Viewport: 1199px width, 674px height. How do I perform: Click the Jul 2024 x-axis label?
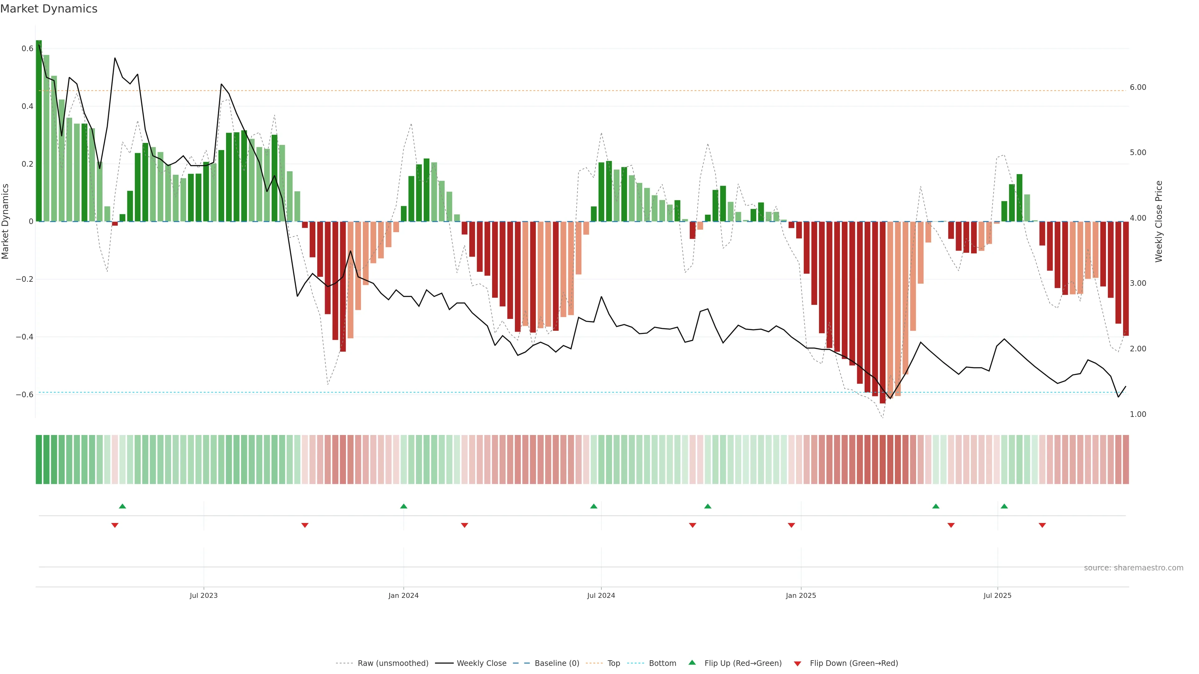[x=601, y=595]
